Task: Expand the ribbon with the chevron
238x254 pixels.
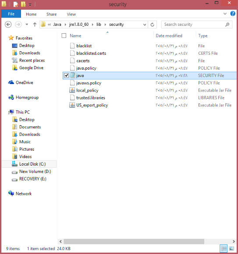Action: coord(225,14)
